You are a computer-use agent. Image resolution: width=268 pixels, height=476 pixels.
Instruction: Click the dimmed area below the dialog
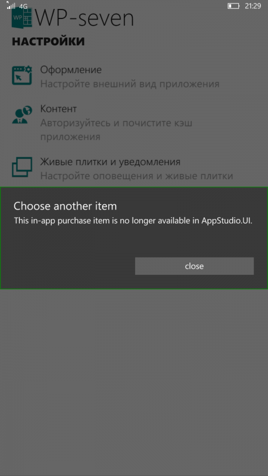[134, 380]
